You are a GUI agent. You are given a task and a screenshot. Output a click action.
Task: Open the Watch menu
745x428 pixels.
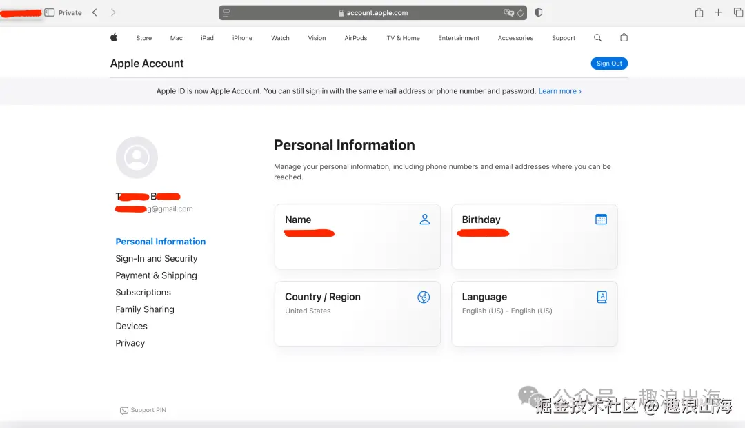[x=280, y=38]
